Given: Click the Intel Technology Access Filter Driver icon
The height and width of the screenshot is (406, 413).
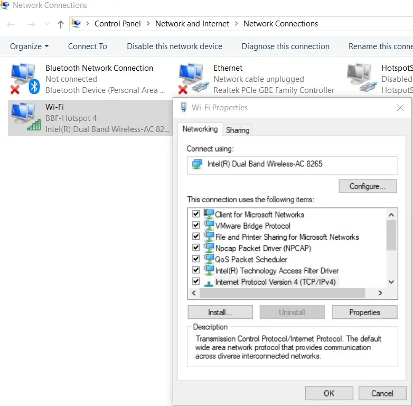Looking at the screenshot, I should pos(209,270).
